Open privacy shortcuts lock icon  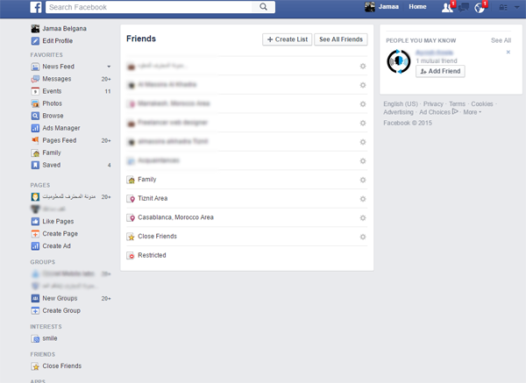tap(503, 7)
